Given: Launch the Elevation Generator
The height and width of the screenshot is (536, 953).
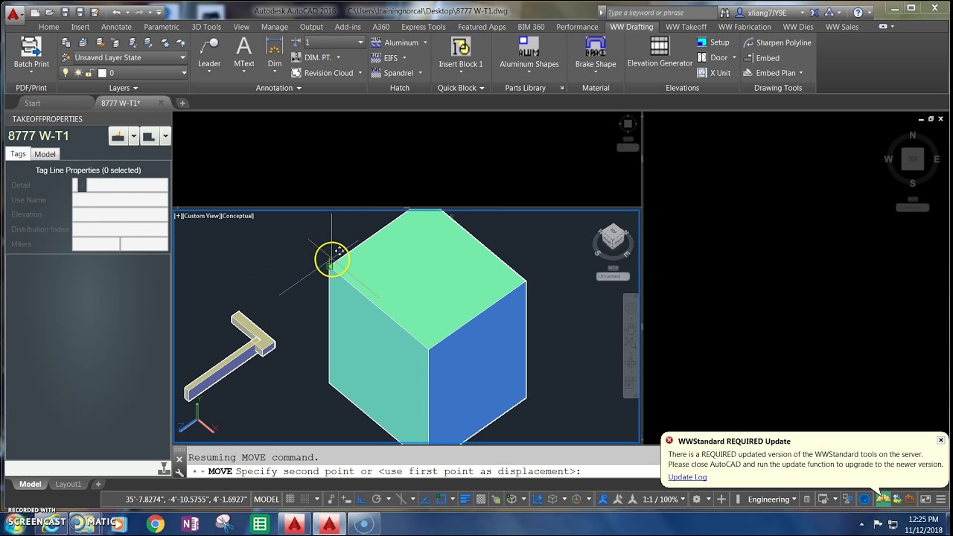Looking at the screenshot, I should [x=660, y=52].
